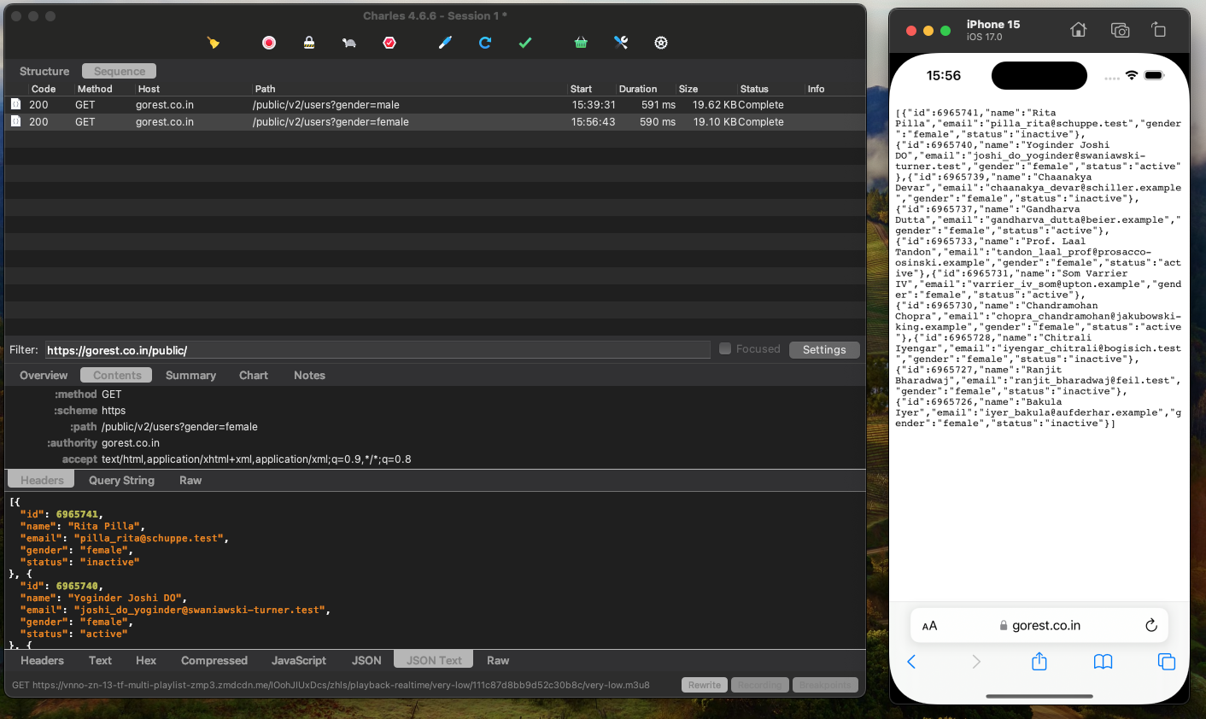Toggle the Rewrite option at the bottom
Screen dimensions: 1206x719
click(x=704, y=684)
